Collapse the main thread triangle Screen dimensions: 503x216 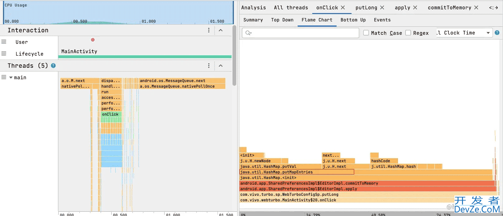11,77
